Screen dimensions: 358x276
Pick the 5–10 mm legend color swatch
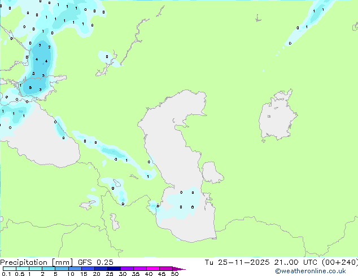[62, 269]
